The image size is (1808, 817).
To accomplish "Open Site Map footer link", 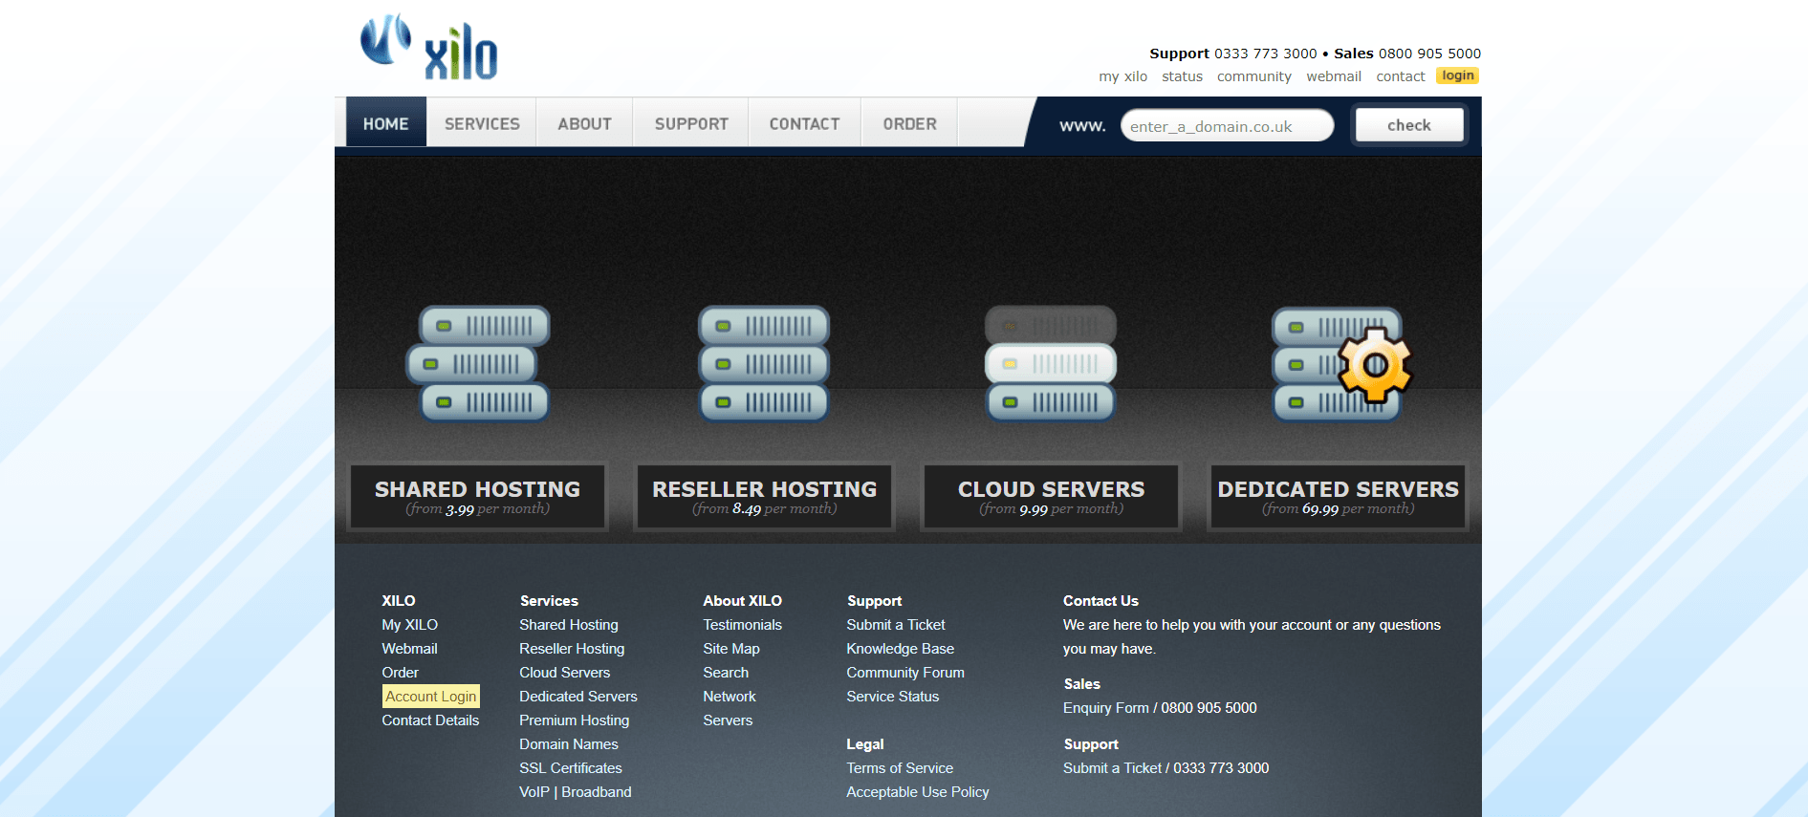I will coord(731,649).
